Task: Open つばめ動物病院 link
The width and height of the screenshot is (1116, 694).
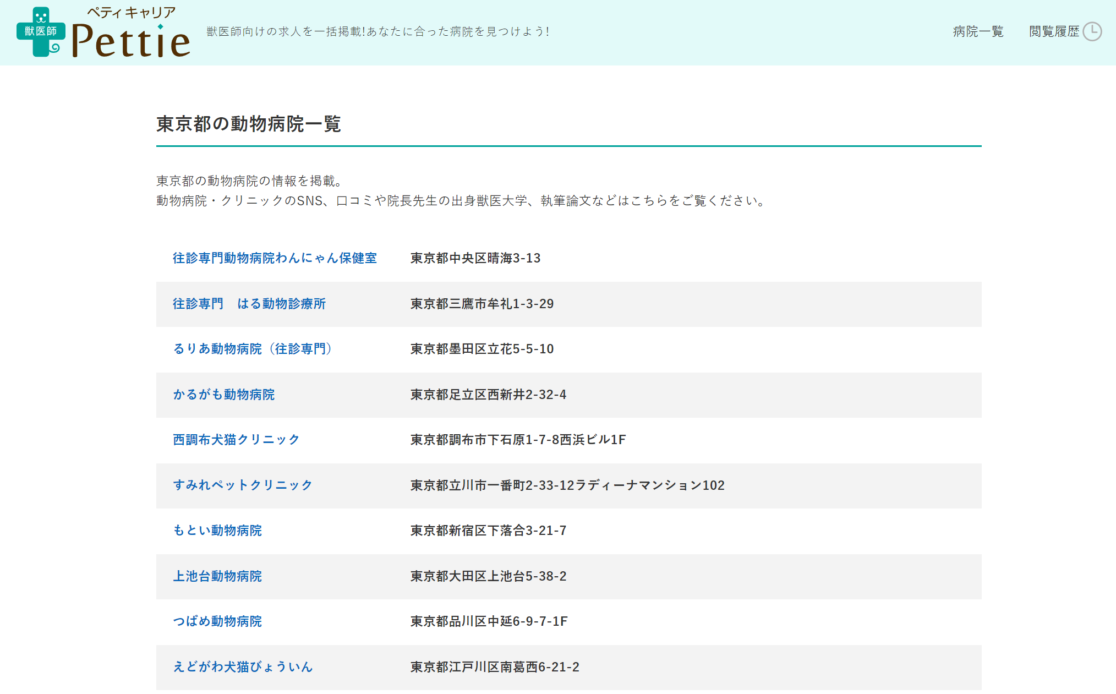Action: point(217,621)
